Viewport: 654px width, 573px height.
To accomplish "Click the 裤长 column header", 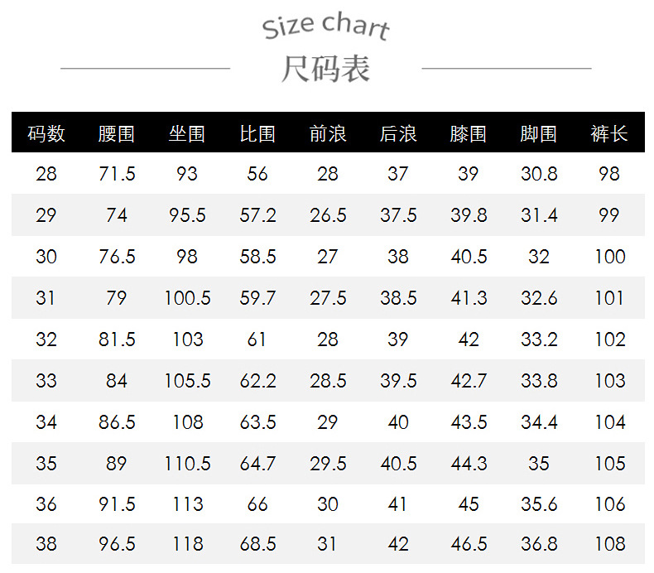I will point(609,133).
